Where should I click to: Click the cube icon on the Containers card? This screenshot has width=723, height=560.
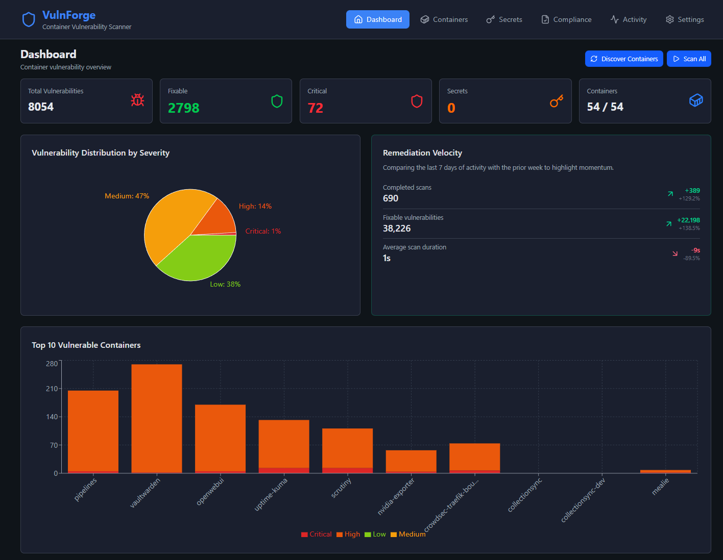696,100
